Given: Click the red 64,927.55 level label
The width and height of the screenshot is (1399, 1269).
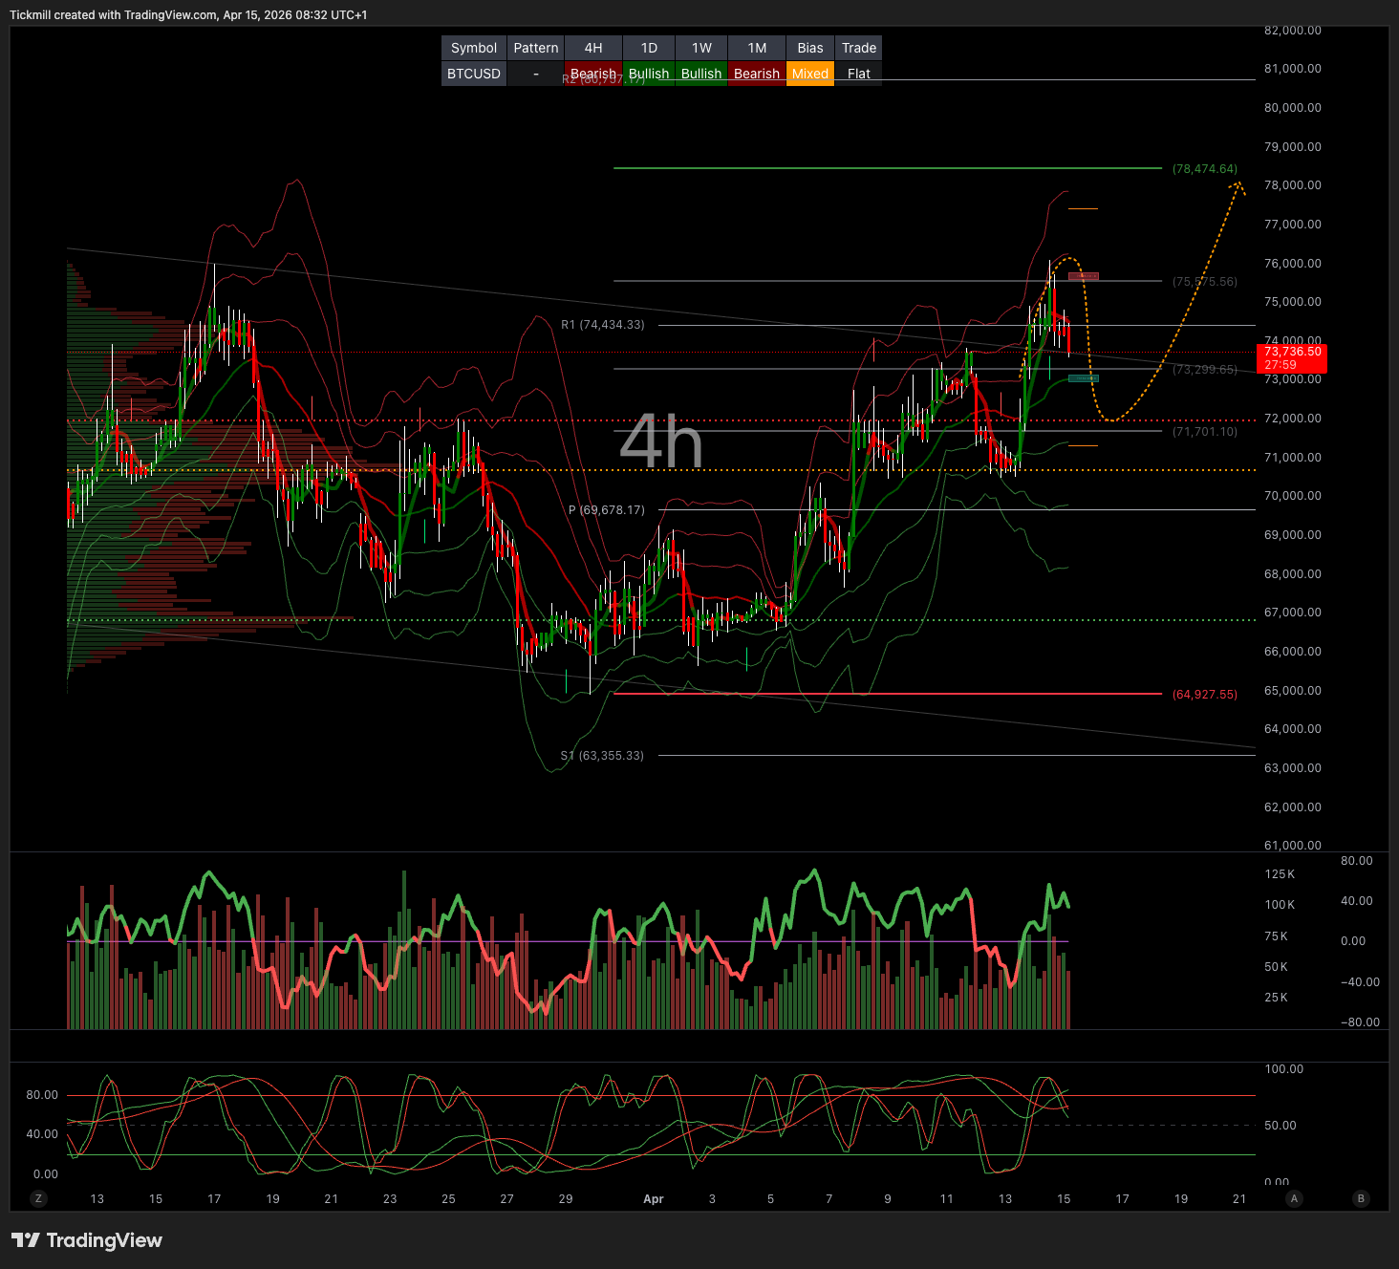Looking at the screenshot, I should [x=1204, y=695].
